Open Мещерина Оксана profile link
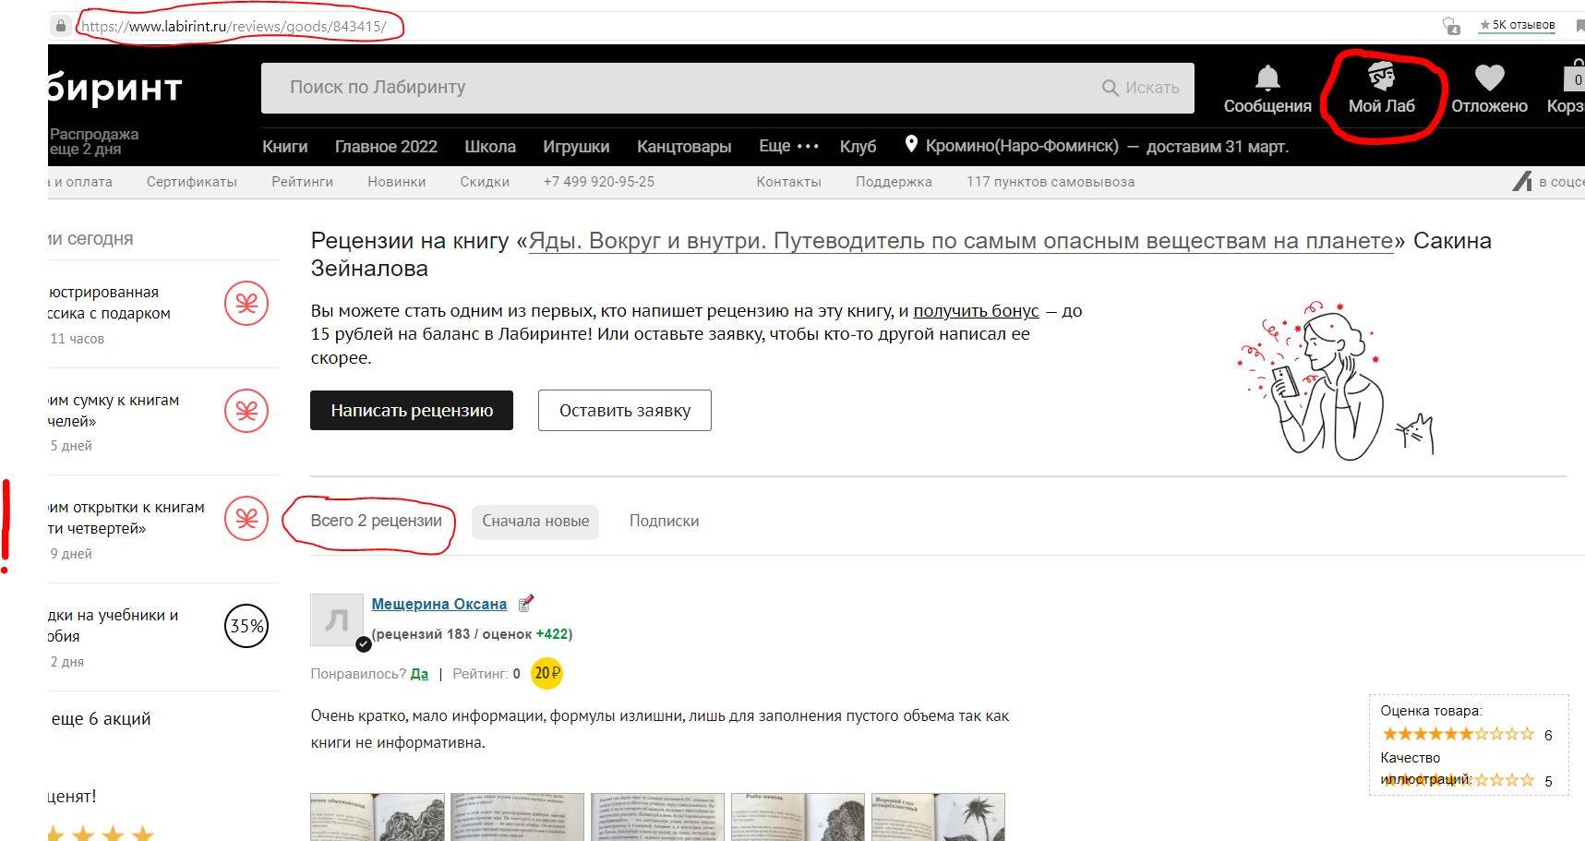This screenshot has width=1585, height=841. 438,604
